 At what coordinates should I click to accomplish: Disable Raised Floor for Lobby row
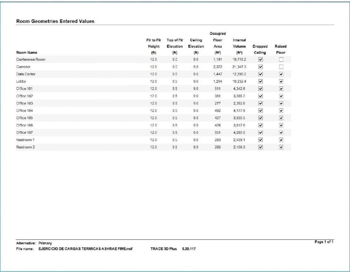pos(281,81)
